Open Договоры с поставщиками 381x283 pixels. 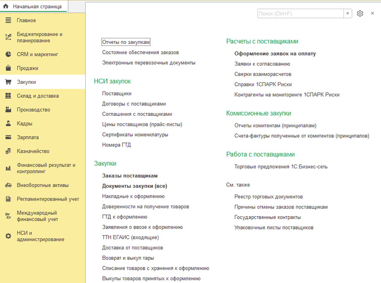134,104
